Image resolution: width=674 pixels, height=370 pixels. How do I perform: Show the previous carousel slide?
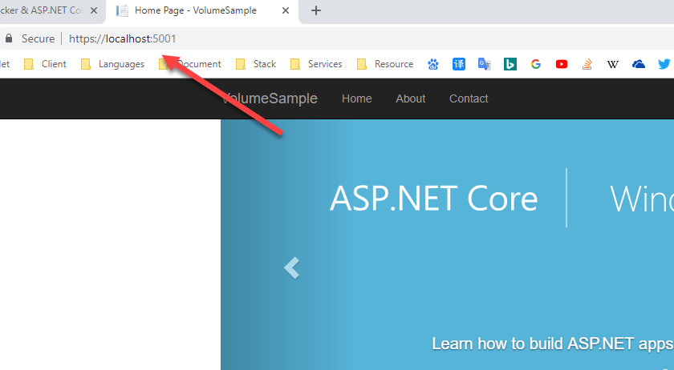pyautogui.click(x=292, y=267)
